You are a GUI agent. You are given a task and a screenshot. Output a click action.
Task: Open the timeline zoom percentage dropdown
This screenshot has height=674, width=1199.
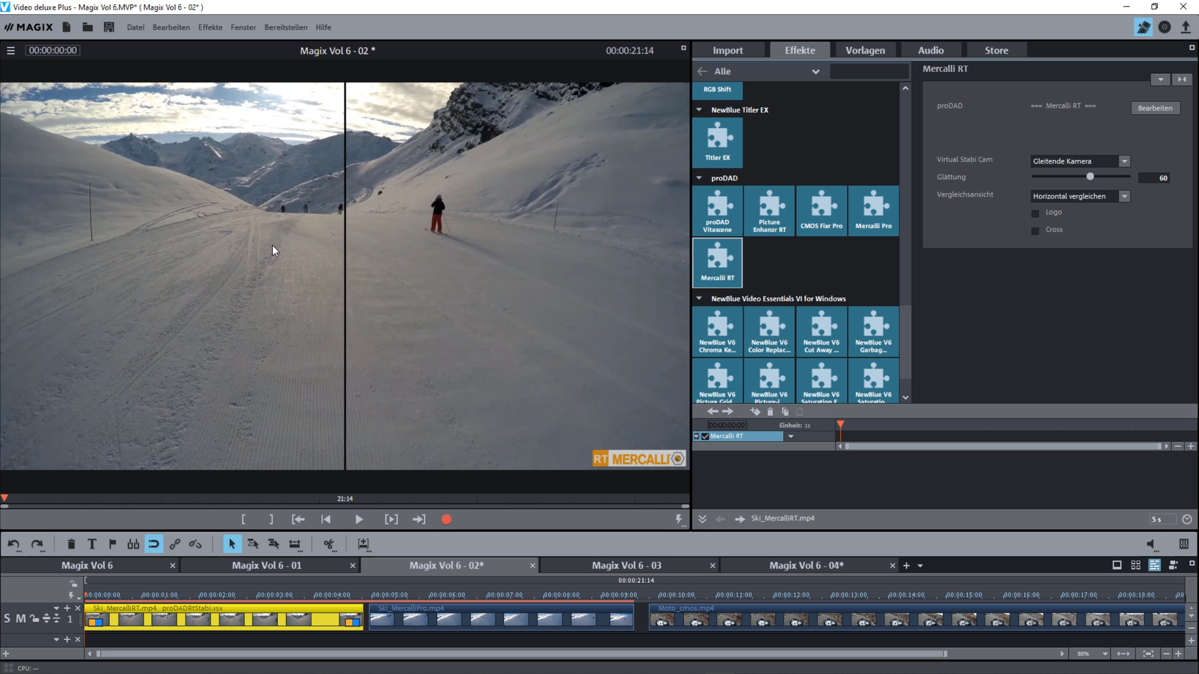1105,654
